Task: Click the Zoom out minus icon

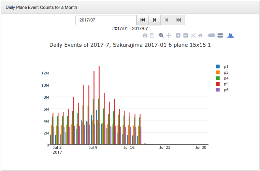Action: click(185, 35)
